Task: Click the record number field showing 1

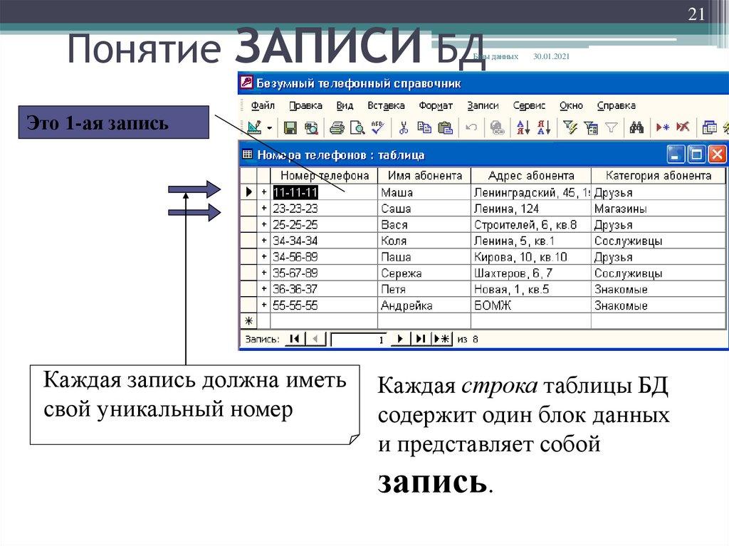Action: 360,339
